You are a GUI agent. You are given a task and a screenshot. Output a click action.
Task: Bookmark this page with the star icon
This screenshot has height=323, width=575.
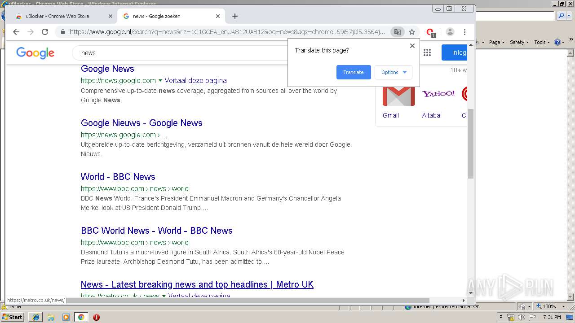click(x=411, y=32)
